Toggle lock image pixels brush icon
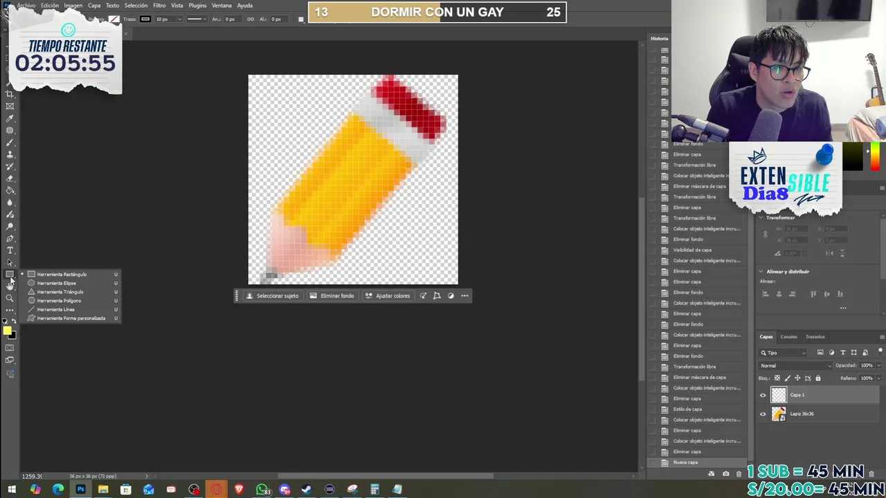Screen dimensions: 886x498 787,378
